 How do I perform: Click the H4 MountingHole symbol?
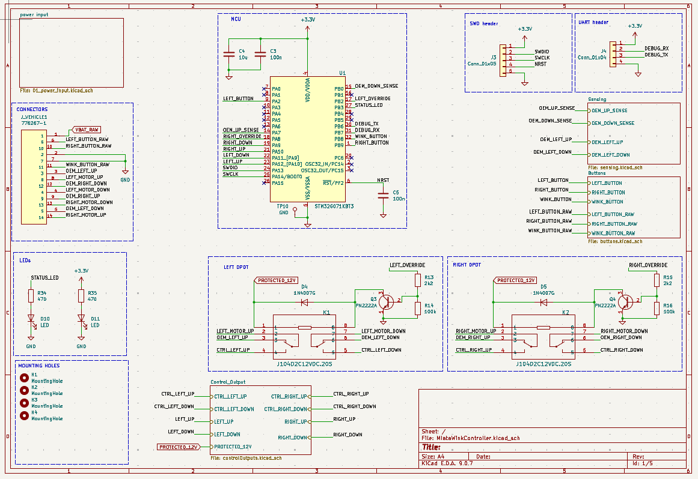click(25, 415)
